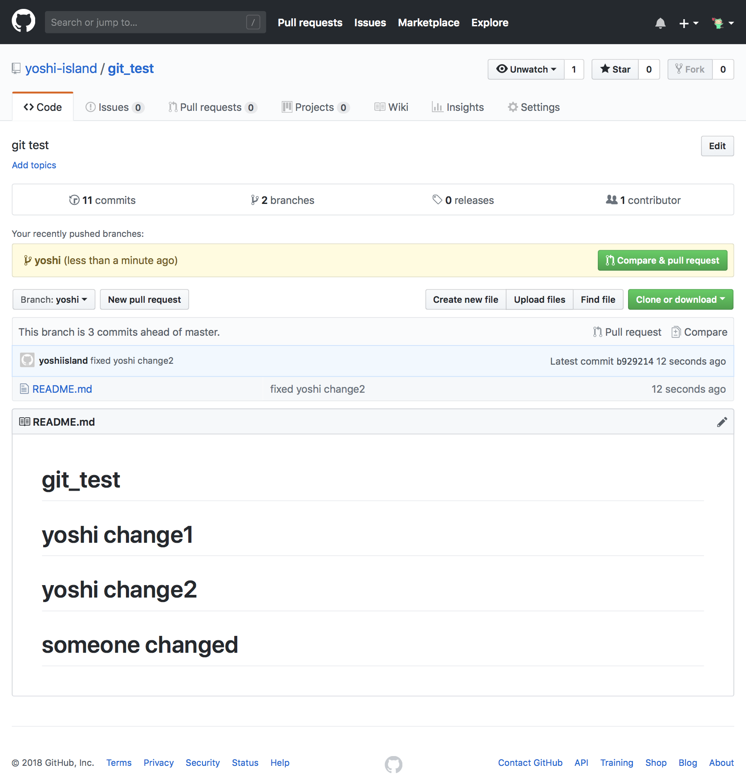The height and width of the screenshot is (777, 746).
Task: Click Edit description button
Action: pyautogui.click(x=717, y=146)
